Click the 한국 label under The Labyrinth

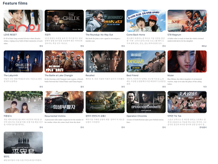(x=41, y=87)
